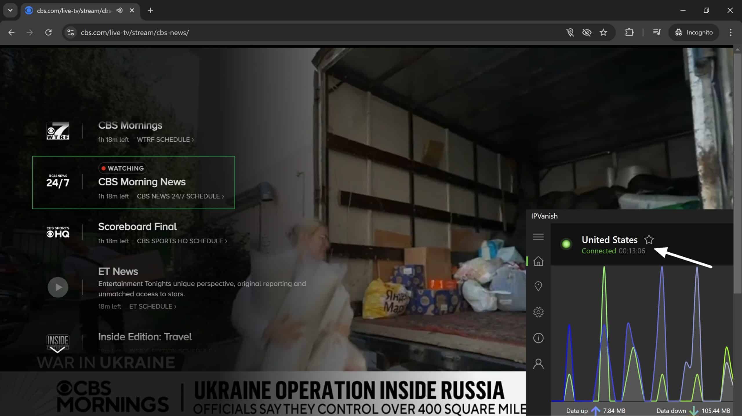The width and height of the screenshot is (742, 416).
Task: Switch to Inside Edition: Travel
Action: pos(145,337)
